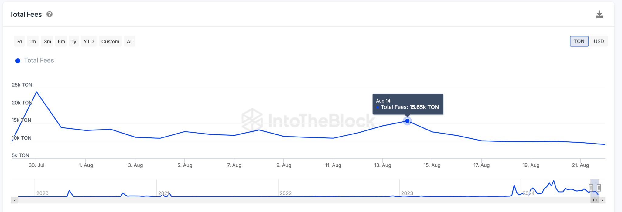Select the 7d time range
This screenshot has width=622, height=212.
point(19,42)
